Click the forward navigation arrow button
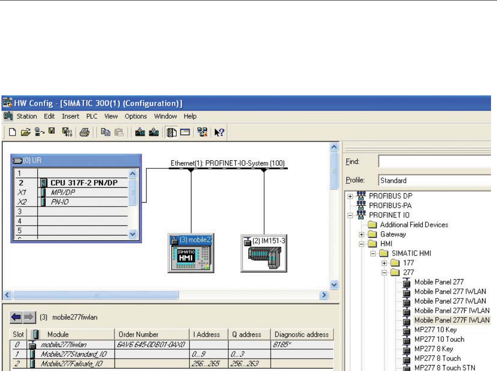The width and height of the screenshot is (497, 371). click(x=29, y=317)
